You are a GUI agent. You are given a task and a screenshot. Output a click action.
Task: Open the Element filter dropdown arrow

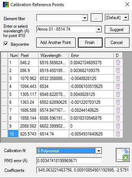click(85, 18)
